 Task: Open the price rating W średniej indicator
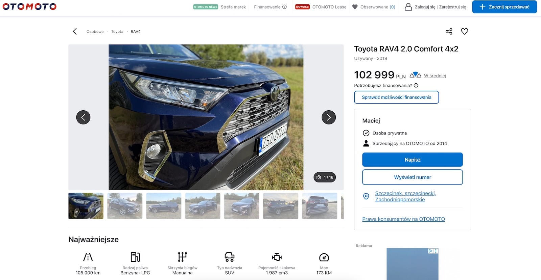[x=435, y=76]
